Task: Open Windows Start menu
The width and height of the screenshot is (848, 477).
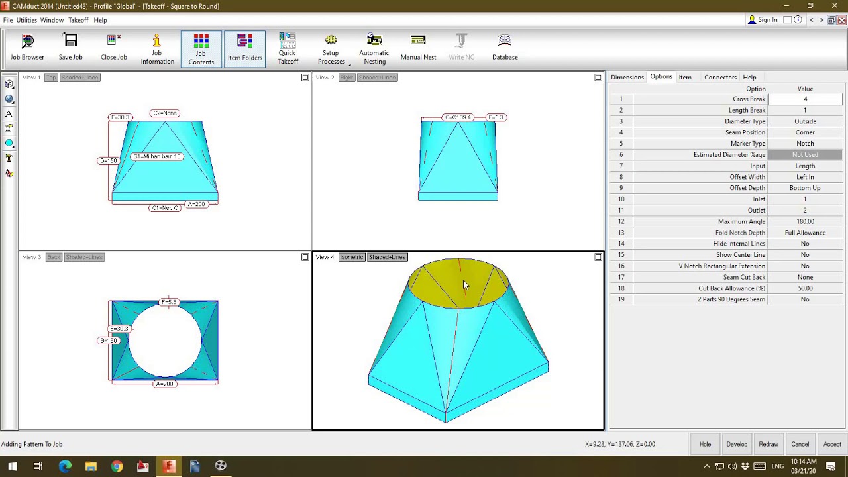Action: click(13, 466)
